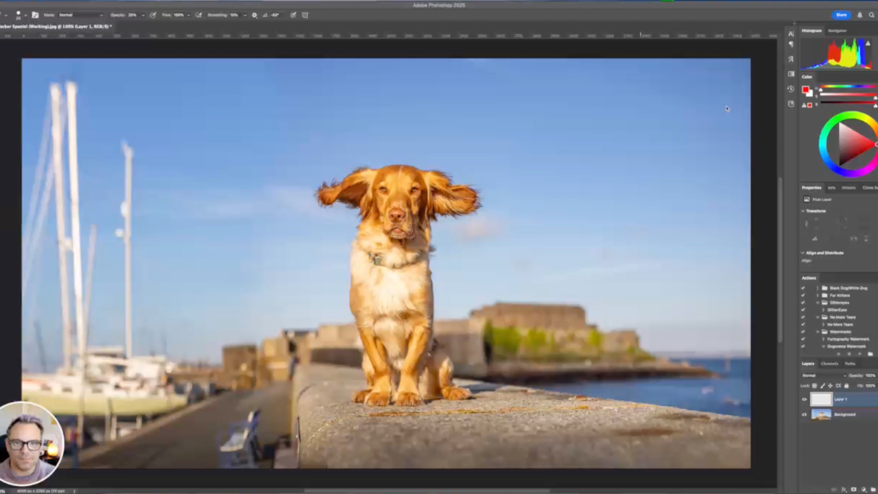
Task: Click the red foreground color swatch
Action: point(805,89)
